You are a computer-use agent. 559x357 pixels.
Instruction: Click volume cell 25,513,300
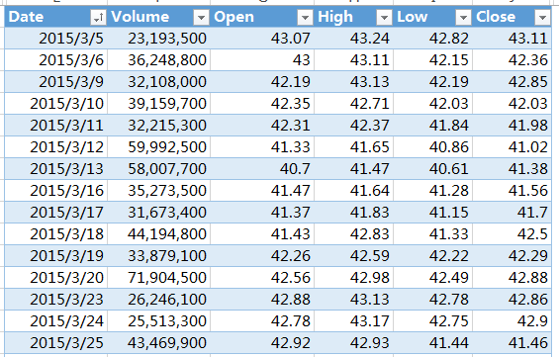pyautogui.click(x=158, y=320)
